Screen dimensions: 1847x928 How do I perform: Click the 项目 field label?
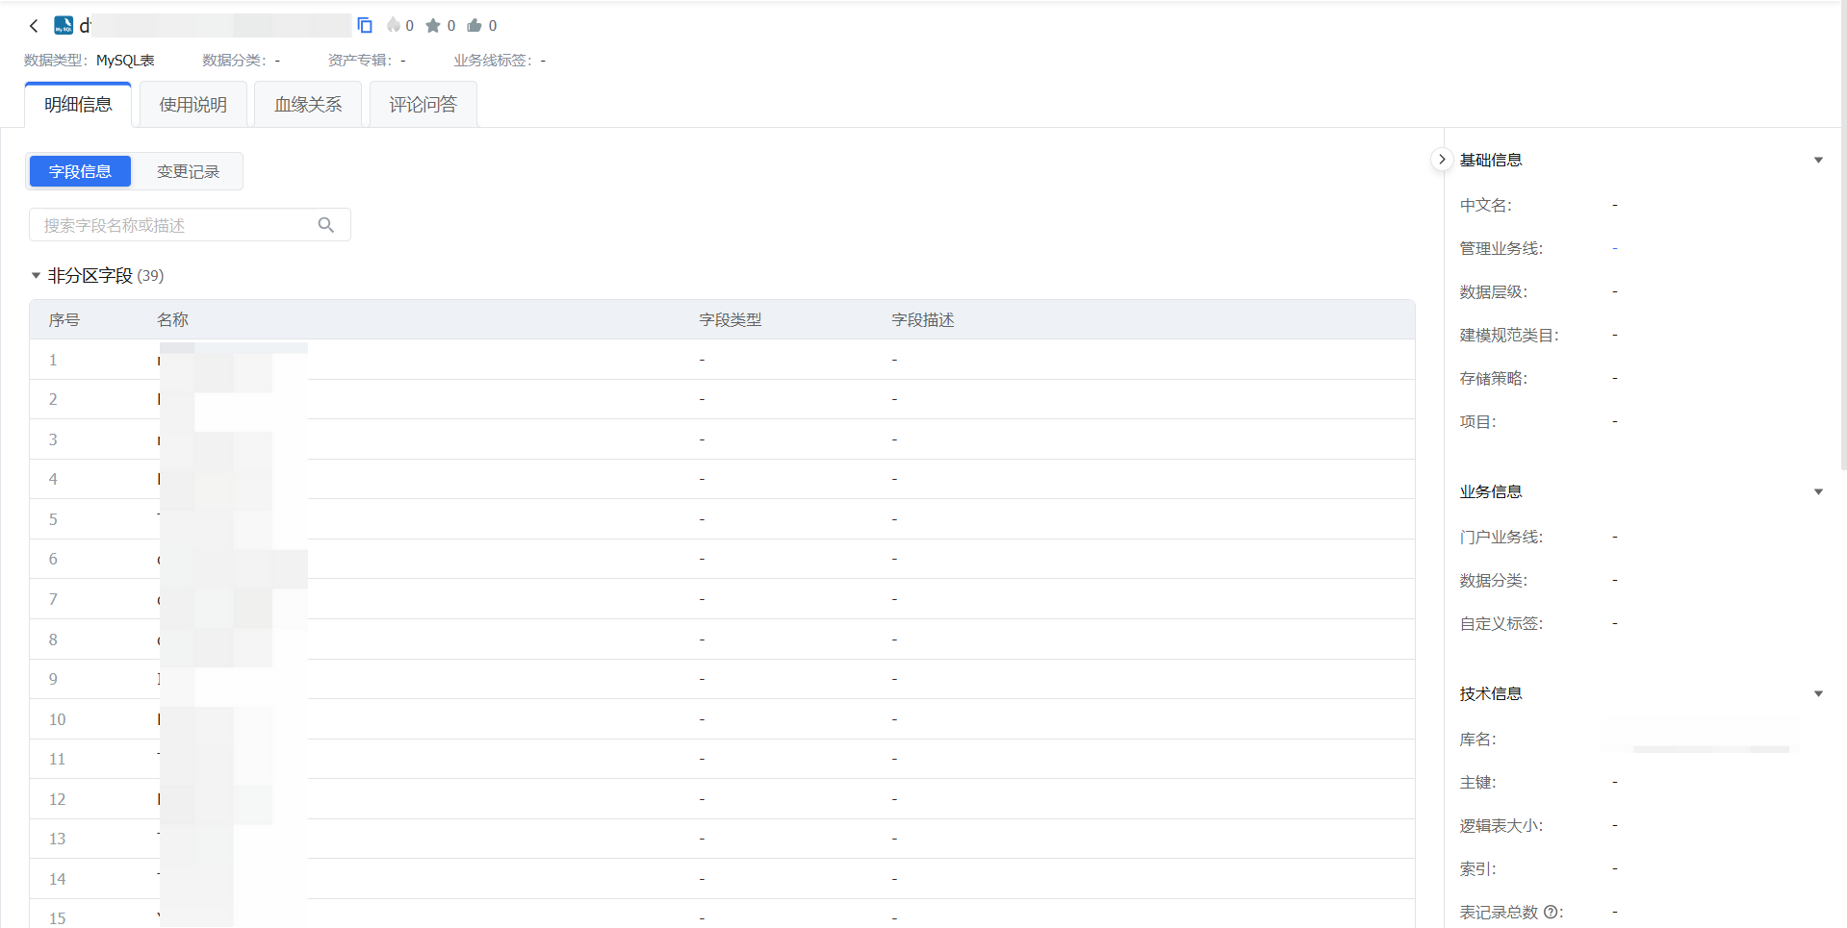1477,421
